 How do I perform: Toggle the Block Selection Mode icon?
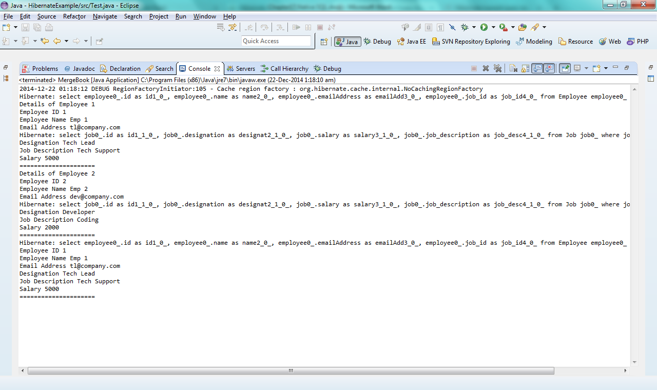[x=429, y=27]
